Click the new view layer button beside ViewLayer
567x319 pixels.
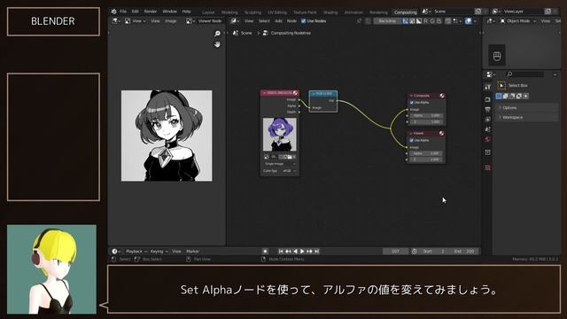[548, 12]
